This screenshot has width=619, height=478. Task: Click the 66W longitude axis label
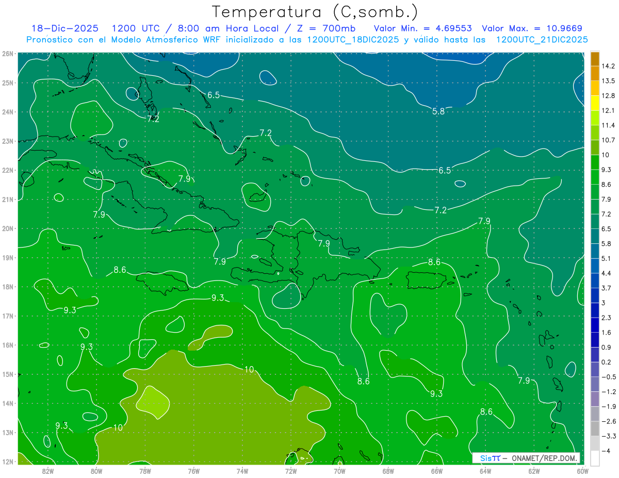(437, 471)
